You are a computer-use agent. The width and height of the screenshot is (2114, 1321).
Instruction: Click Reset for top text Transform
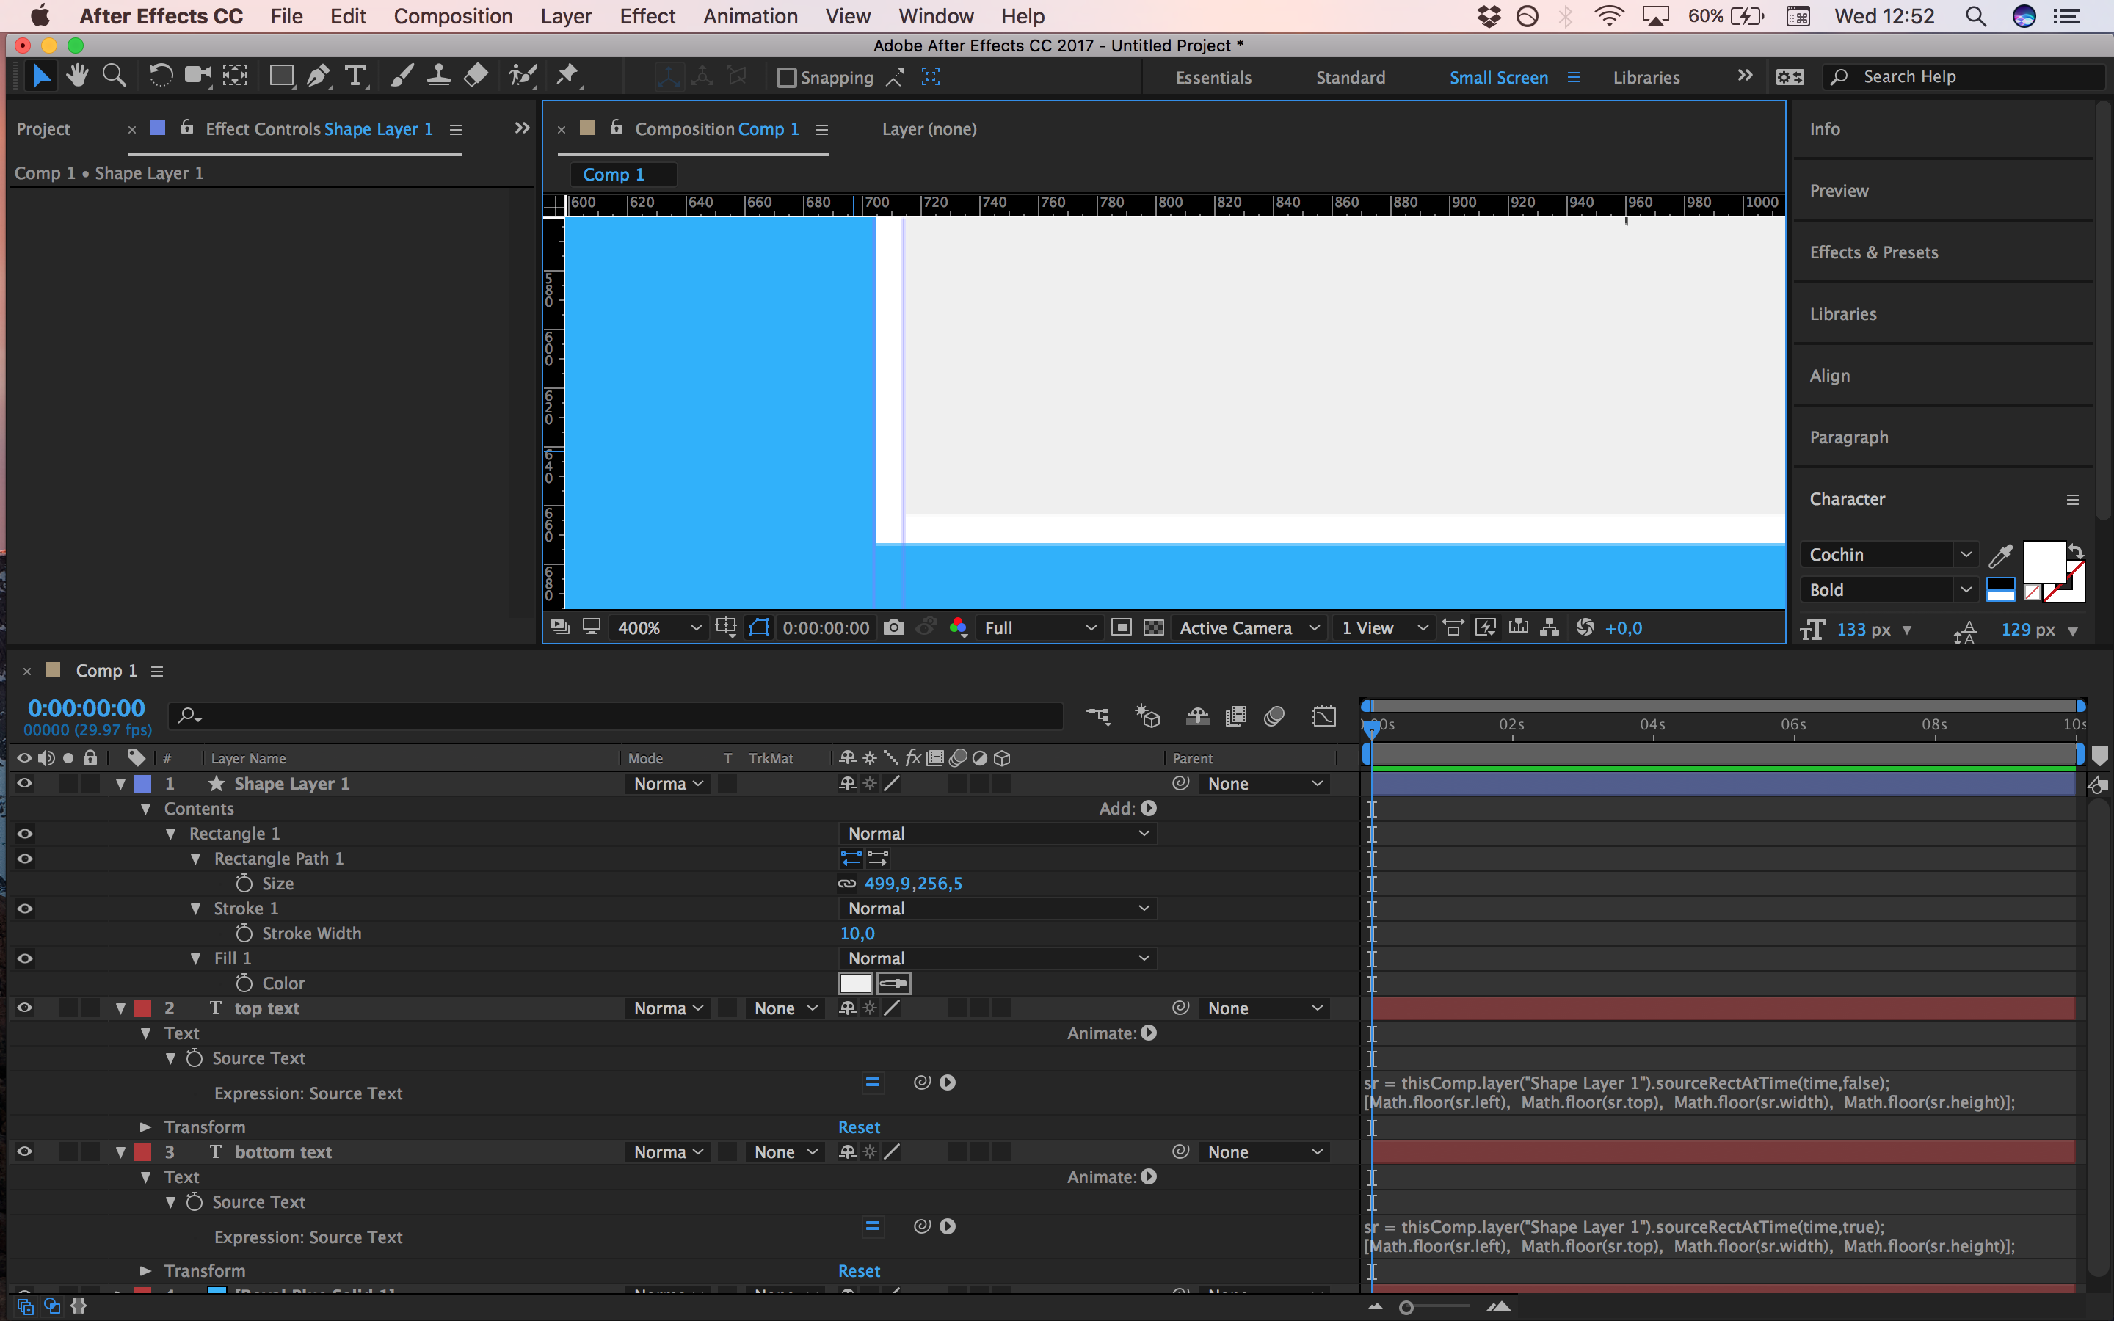tap(859, 1127)
